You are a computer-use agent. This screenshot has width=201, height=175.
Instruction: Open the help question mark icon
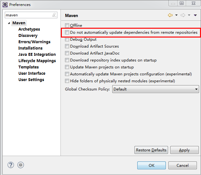[11, 165]
